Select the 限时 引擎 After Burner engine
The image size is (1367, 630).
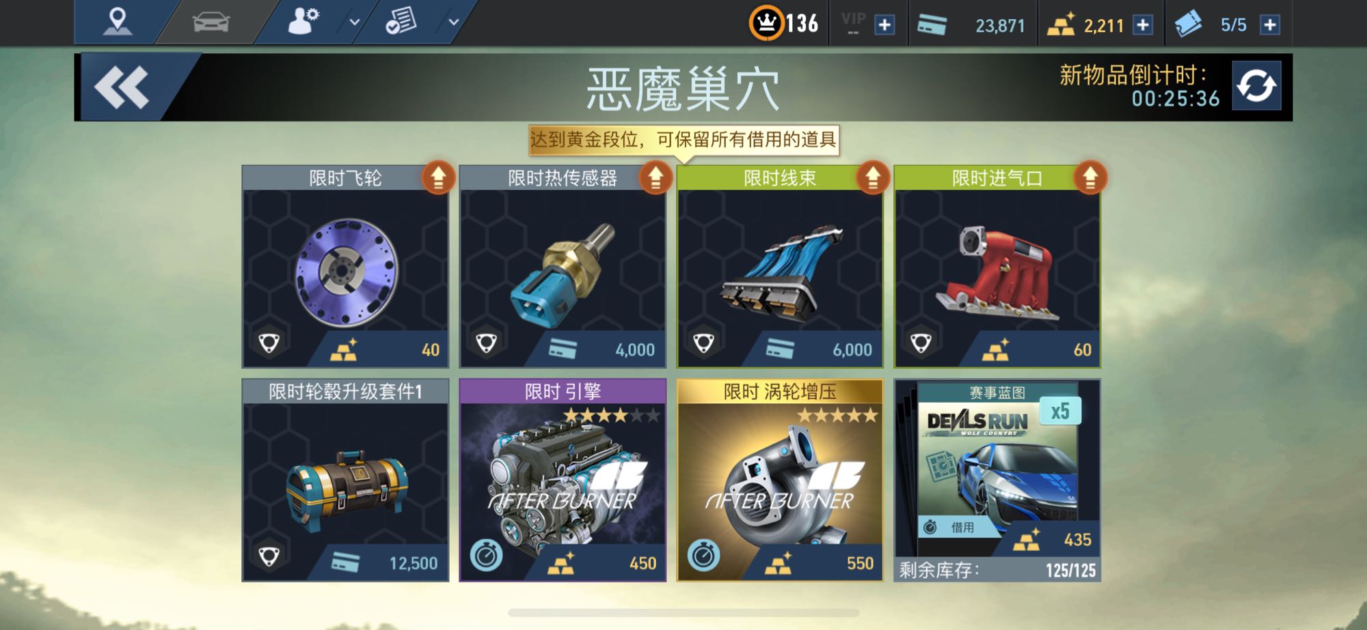(x=563, y=481)
